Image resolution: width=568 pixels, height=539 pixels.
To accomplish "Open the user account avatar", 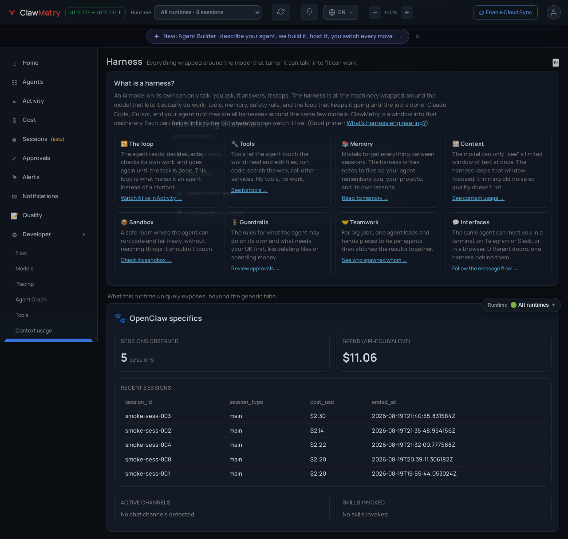I will (554, 12).
